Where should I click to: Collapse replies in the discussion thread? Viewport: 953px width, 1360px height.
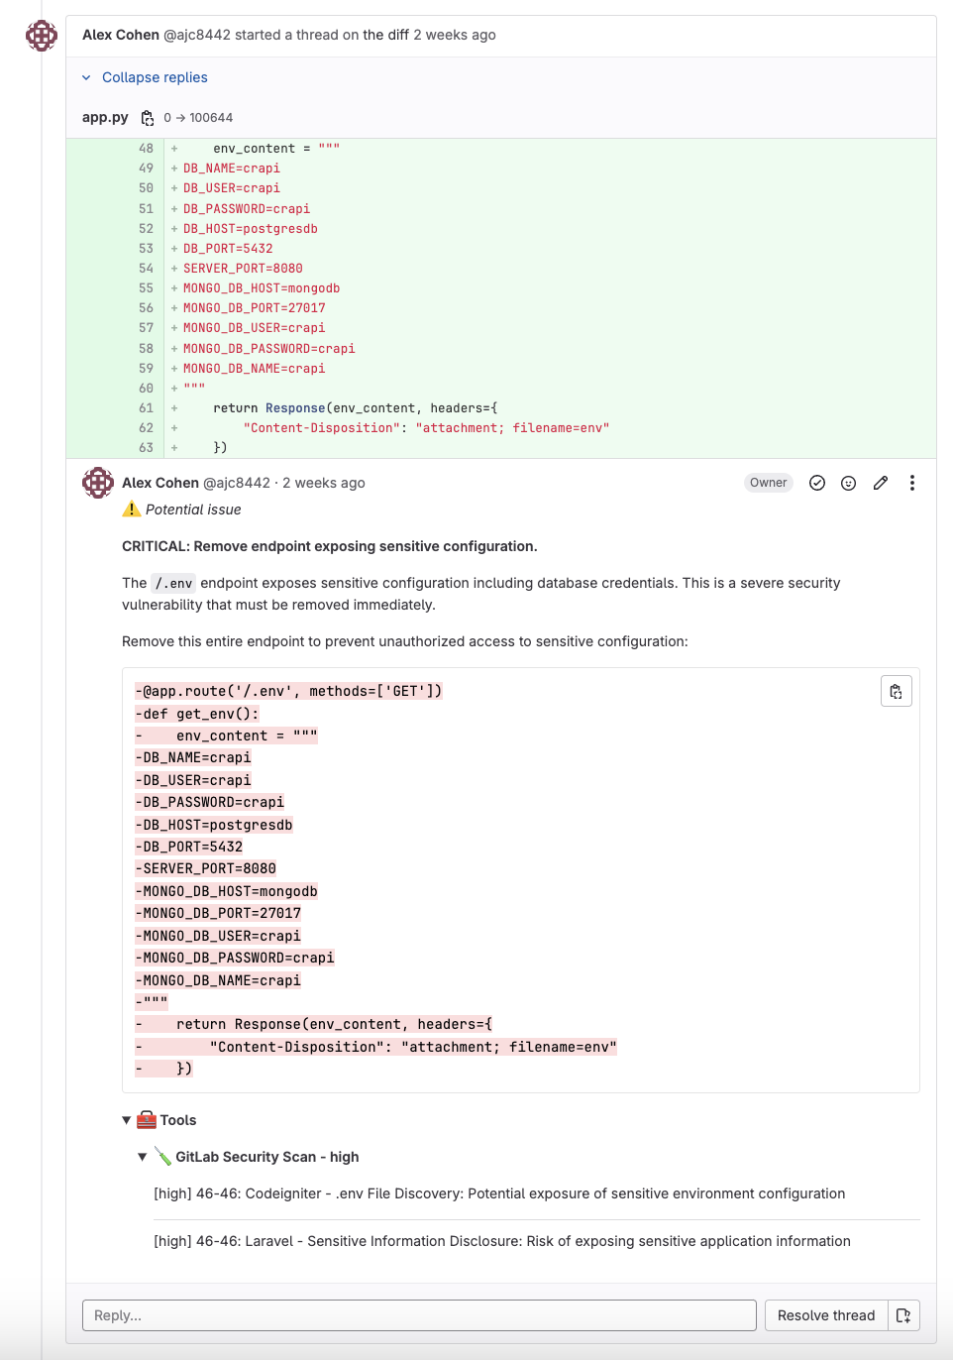point(155,77)
